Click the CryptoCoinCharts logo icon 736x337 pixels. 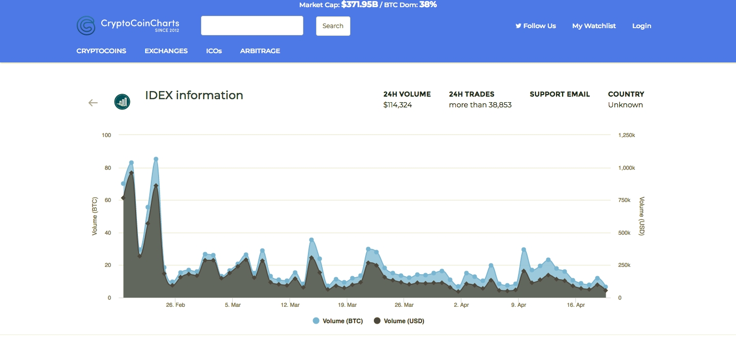pos(86,26)
